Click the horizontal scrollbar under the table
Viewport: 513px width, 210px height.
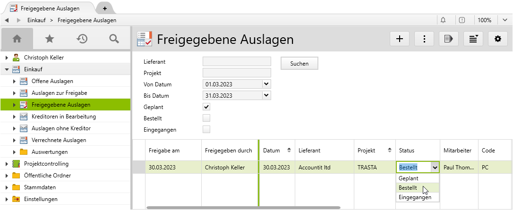coord(243,207)
